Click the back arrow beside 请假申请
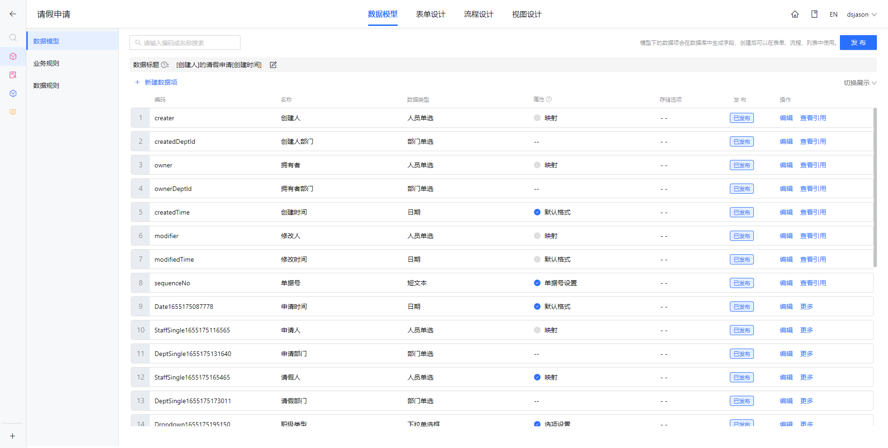Screen dimensions: 888x448 (x=13, y=14)
